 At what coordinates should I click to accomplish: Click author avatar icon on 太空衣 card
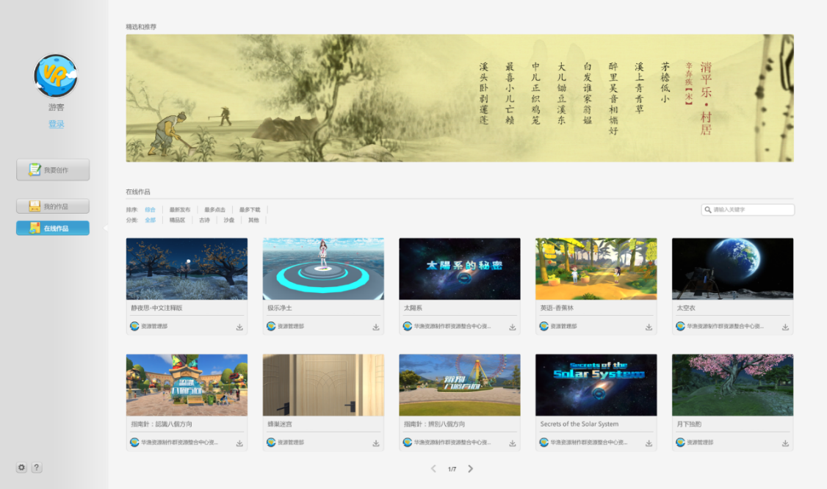pyautogui.click(x=680, y=326)
